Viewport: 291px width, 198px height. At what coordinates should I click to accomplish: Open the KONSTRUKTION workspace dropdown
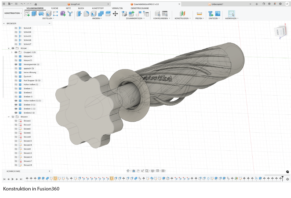(13, 13)
